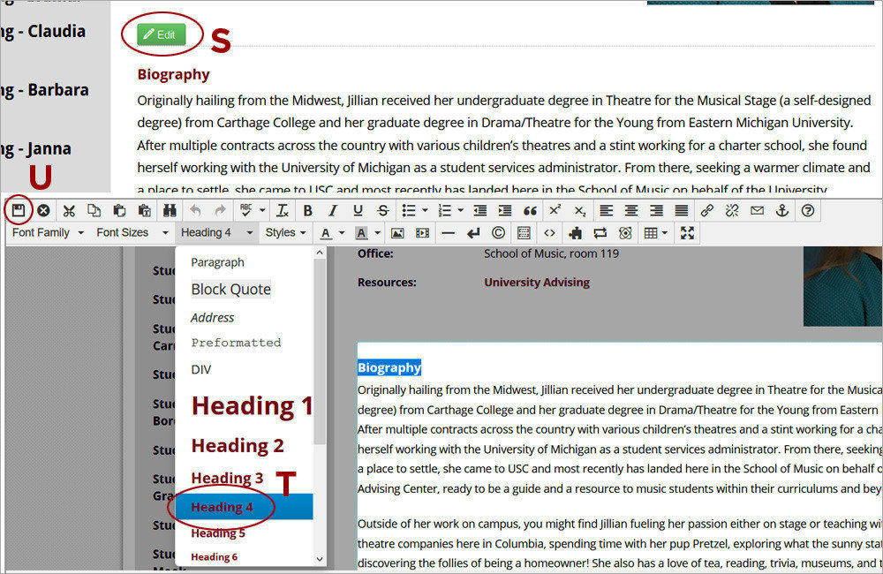The width and height of the screenshot is (883, 574).
Task: Paste from clipboard icon
Action: (119, 211)
